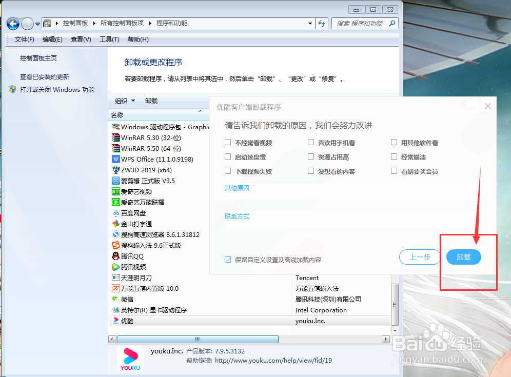
Task: Select the 爱奇艺万能联播 icon
Action: [x=115, y=202]
